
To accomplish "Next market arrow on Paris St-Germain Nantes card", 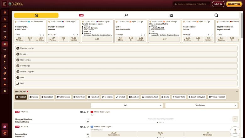I will (x=77, y=35).
